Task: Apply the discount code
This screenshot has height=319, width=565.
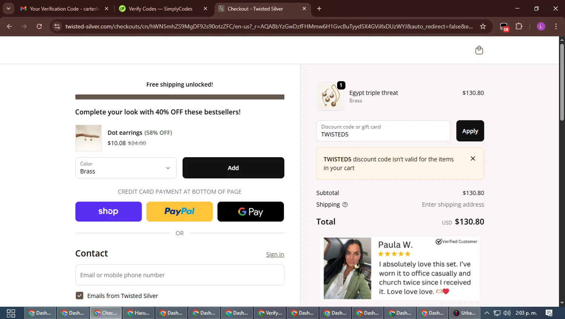Action: click(x=470, y=131)
